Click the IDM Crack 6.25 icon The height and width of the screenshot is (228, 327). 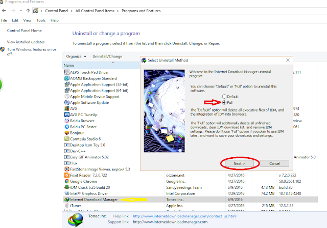click(67, 187)
